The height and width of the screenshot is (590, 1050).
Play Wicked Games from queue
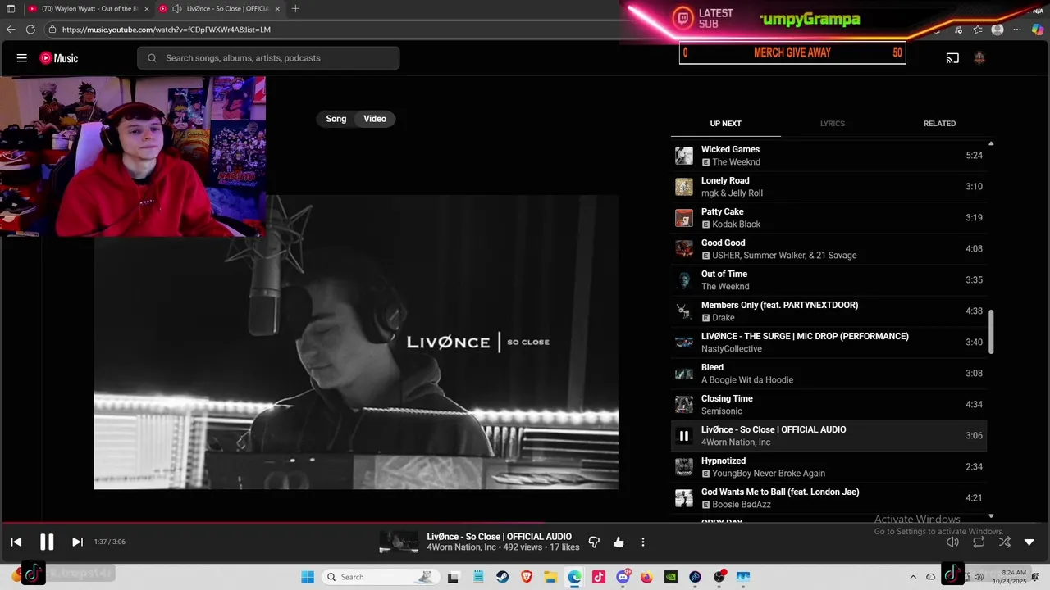tap(829, 155)
